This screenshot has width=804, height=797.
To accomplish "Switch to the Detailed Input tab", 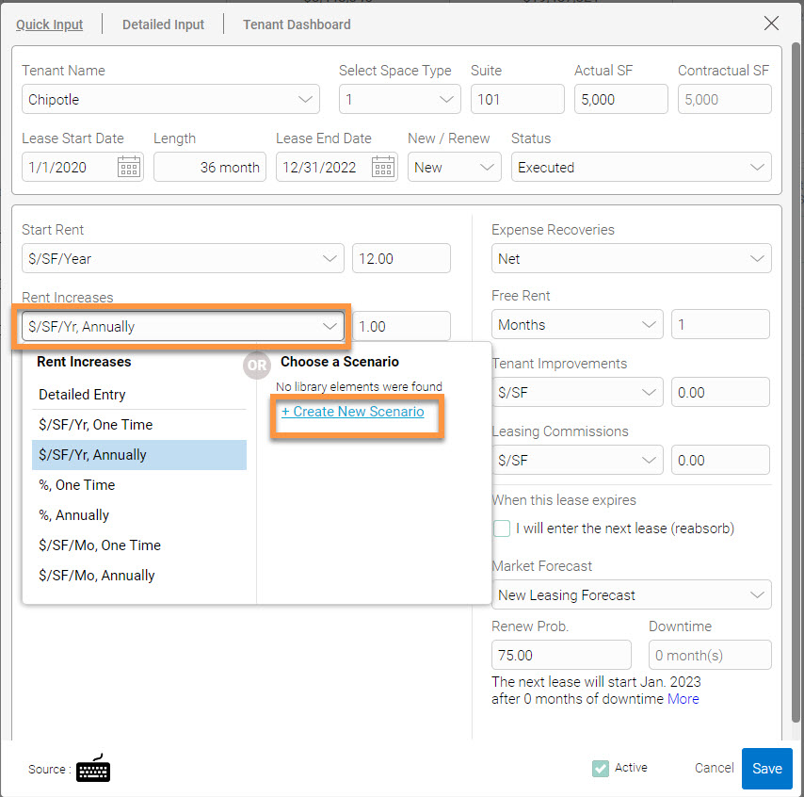I will click(162, 24).
